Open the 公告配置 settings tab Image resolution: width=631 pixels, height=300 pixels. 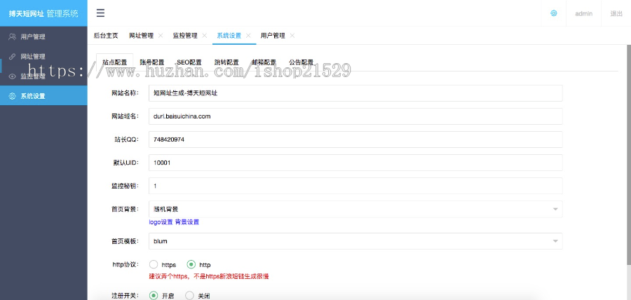point(301,62)
